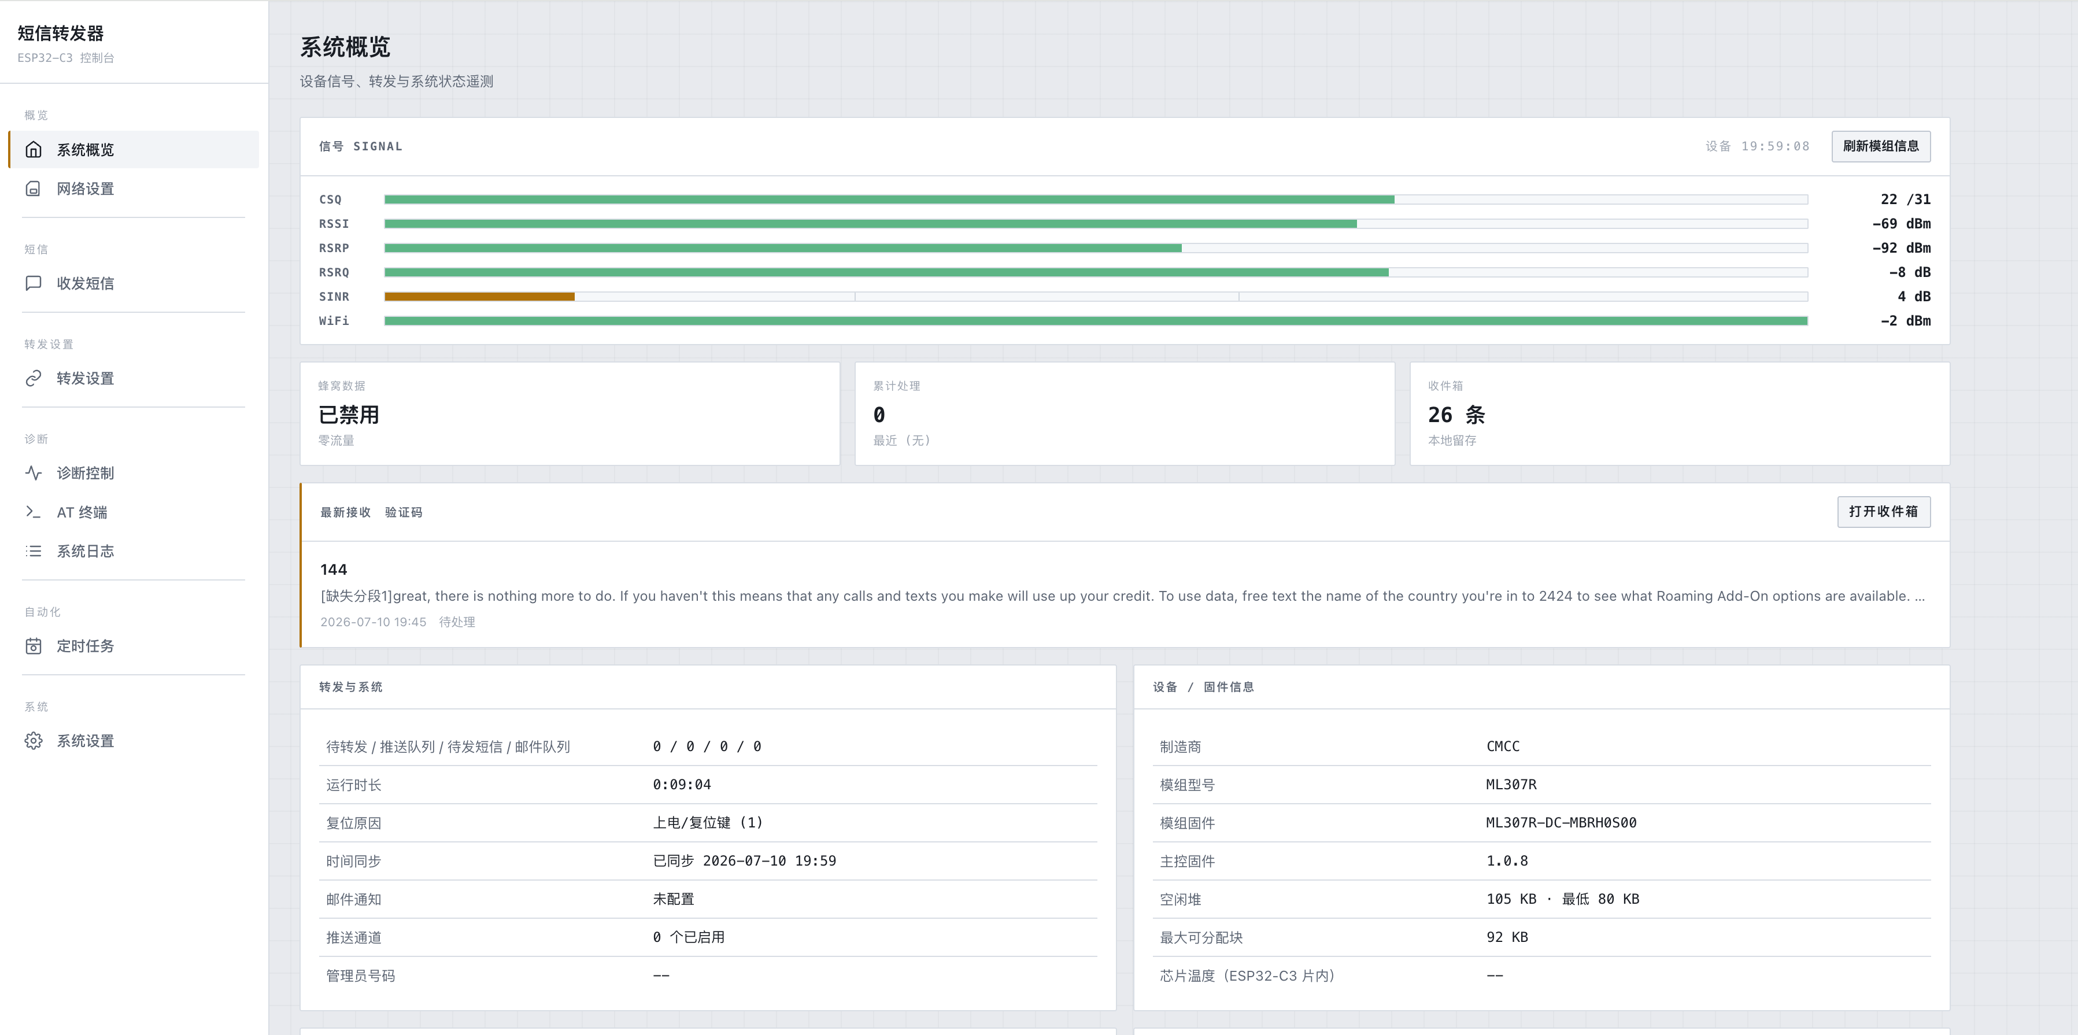Click 制造商 value CMCC
The width and height of the screenshot is (2078, 1035).
pos(1503,746)
